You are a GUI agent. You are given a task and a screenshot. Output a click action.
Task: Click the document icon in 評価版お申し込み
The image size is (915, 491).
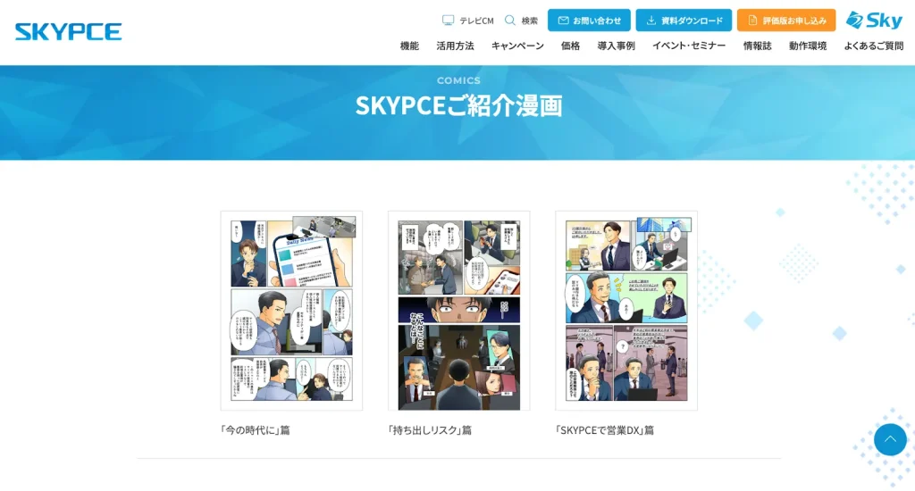(752, 21)
